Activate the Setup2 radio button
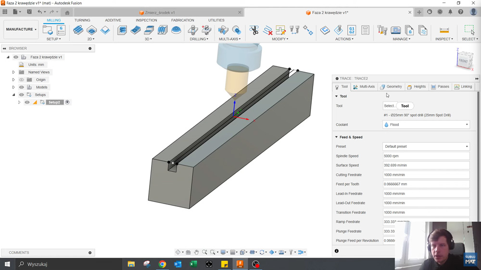Viewport: 481px width, 270px height. 67,102
